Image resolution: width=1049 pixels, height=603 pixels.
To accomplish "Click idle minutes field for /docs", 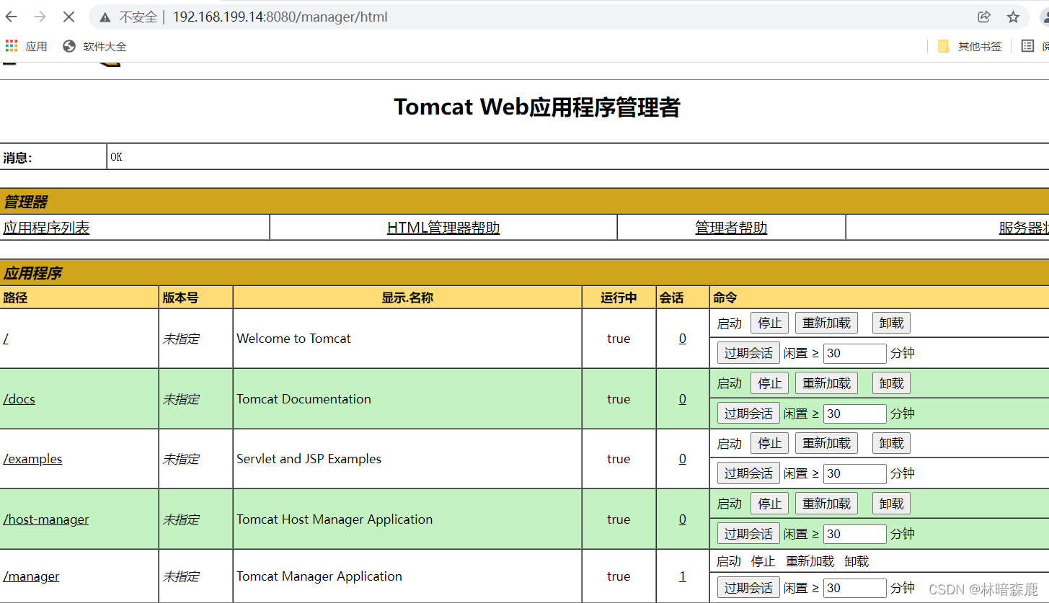I will click(x=854, y=414).
